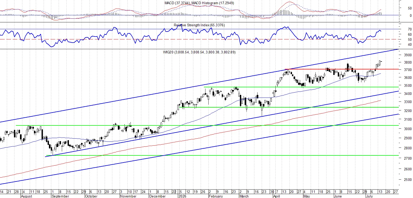The height and width of the screenshot is (198, 413).
Task: Click the 2026 year label
Action: click(x=182, y=196)
